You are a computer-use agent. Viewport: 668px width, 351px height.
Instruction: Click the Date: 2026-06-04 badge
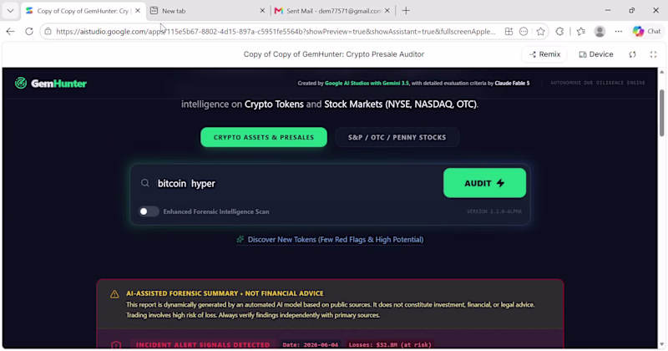(310, 344)
